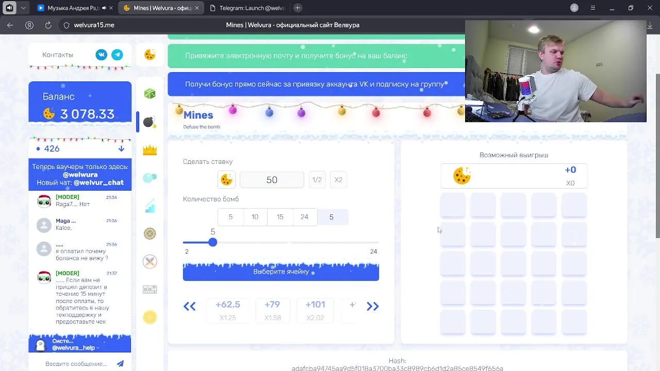Select 5 bombs preset
Image resolution: width=660 pixels, height=371 pixels.
point(230,217)
